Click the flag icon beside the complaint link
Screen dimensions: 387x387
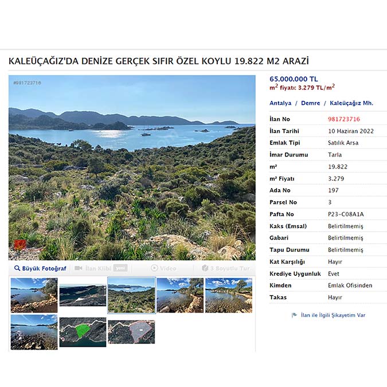[x=294, y=315]
